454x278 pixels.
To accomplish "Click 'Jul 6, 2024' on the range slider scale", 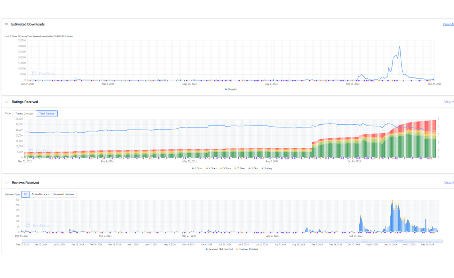I will click(x=243, y=245).
